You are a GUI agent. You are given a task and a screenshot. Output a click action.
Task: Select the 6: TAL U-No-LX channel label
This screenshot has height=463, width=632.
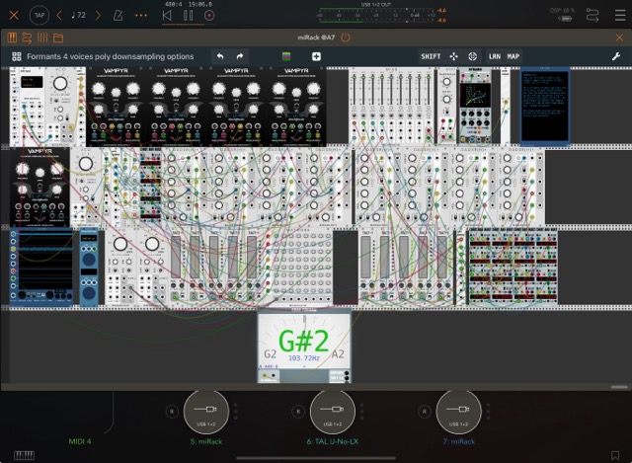331,441
